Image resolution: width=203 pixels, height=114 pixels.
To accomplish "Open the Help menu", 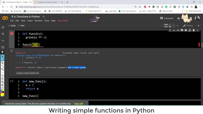I will [x=53, y=21].
